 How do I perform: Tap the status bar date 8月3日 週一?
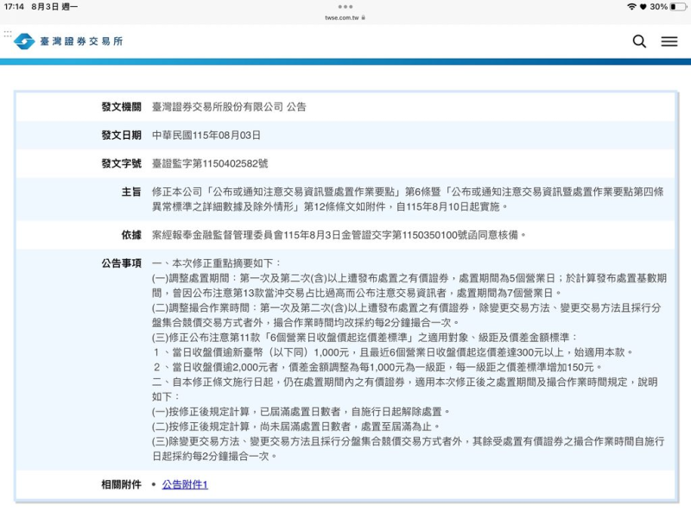coord(54,7)
